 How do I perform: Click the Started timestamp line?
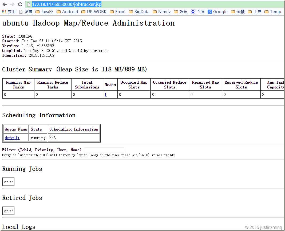point(42,41)
